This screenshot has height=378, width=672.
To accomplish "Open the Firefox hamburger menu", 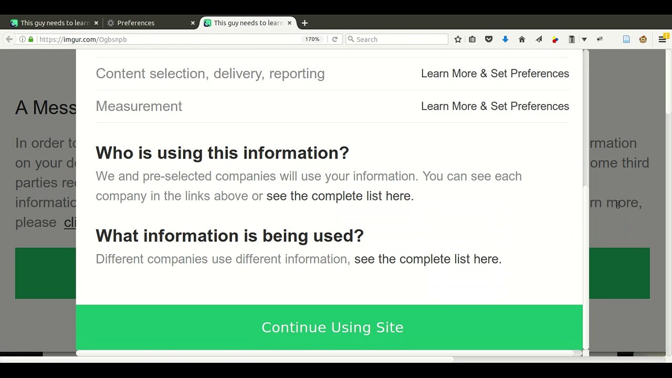I will [662, 39].
